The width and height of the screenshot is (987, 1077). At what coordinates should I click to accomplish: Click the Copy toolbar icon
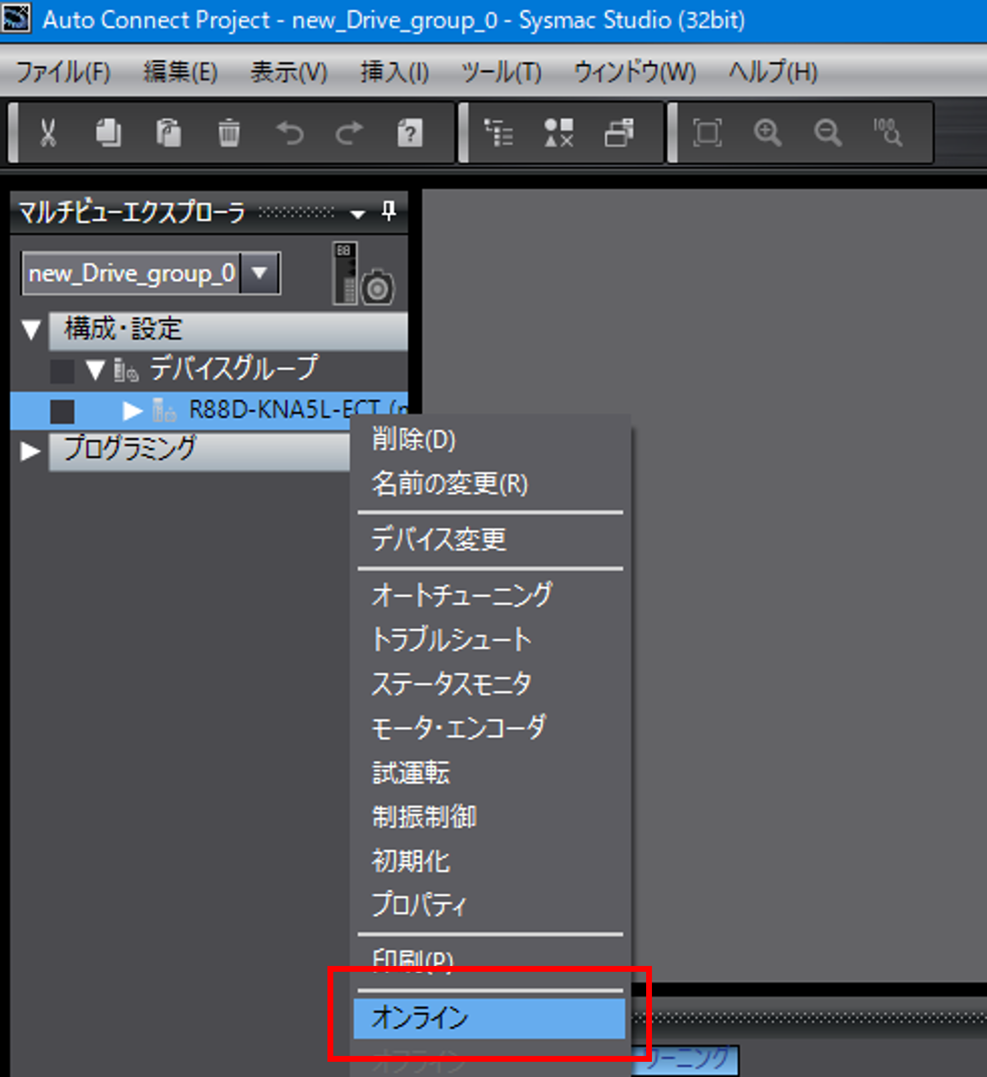109,133
